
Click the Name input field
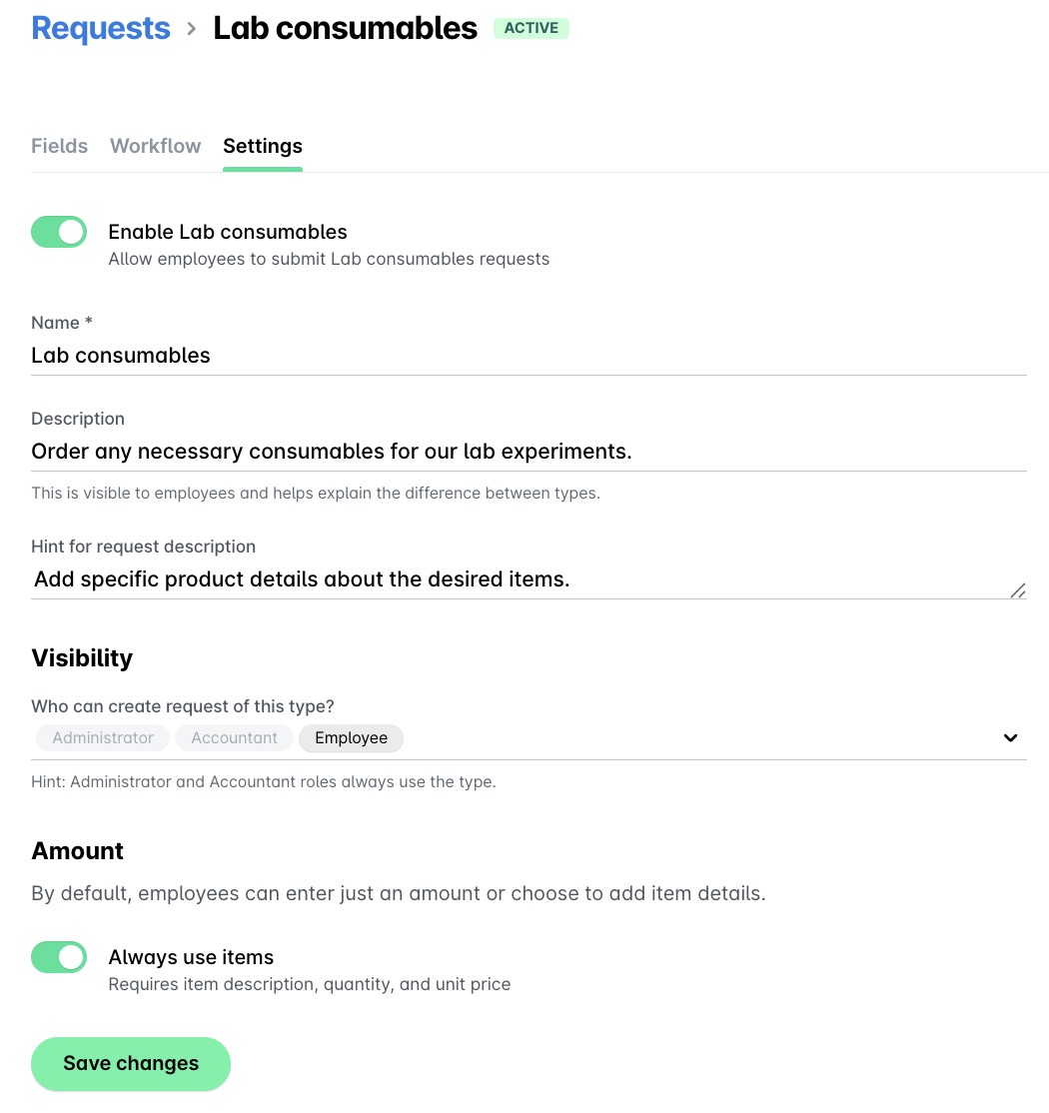(x=400, y=356)
